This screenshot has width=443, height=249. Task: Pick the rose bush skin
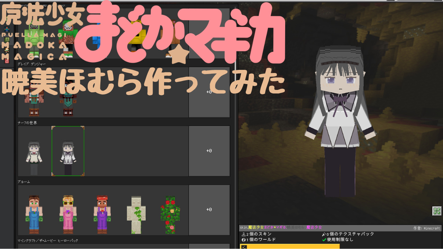click(170, 215)
